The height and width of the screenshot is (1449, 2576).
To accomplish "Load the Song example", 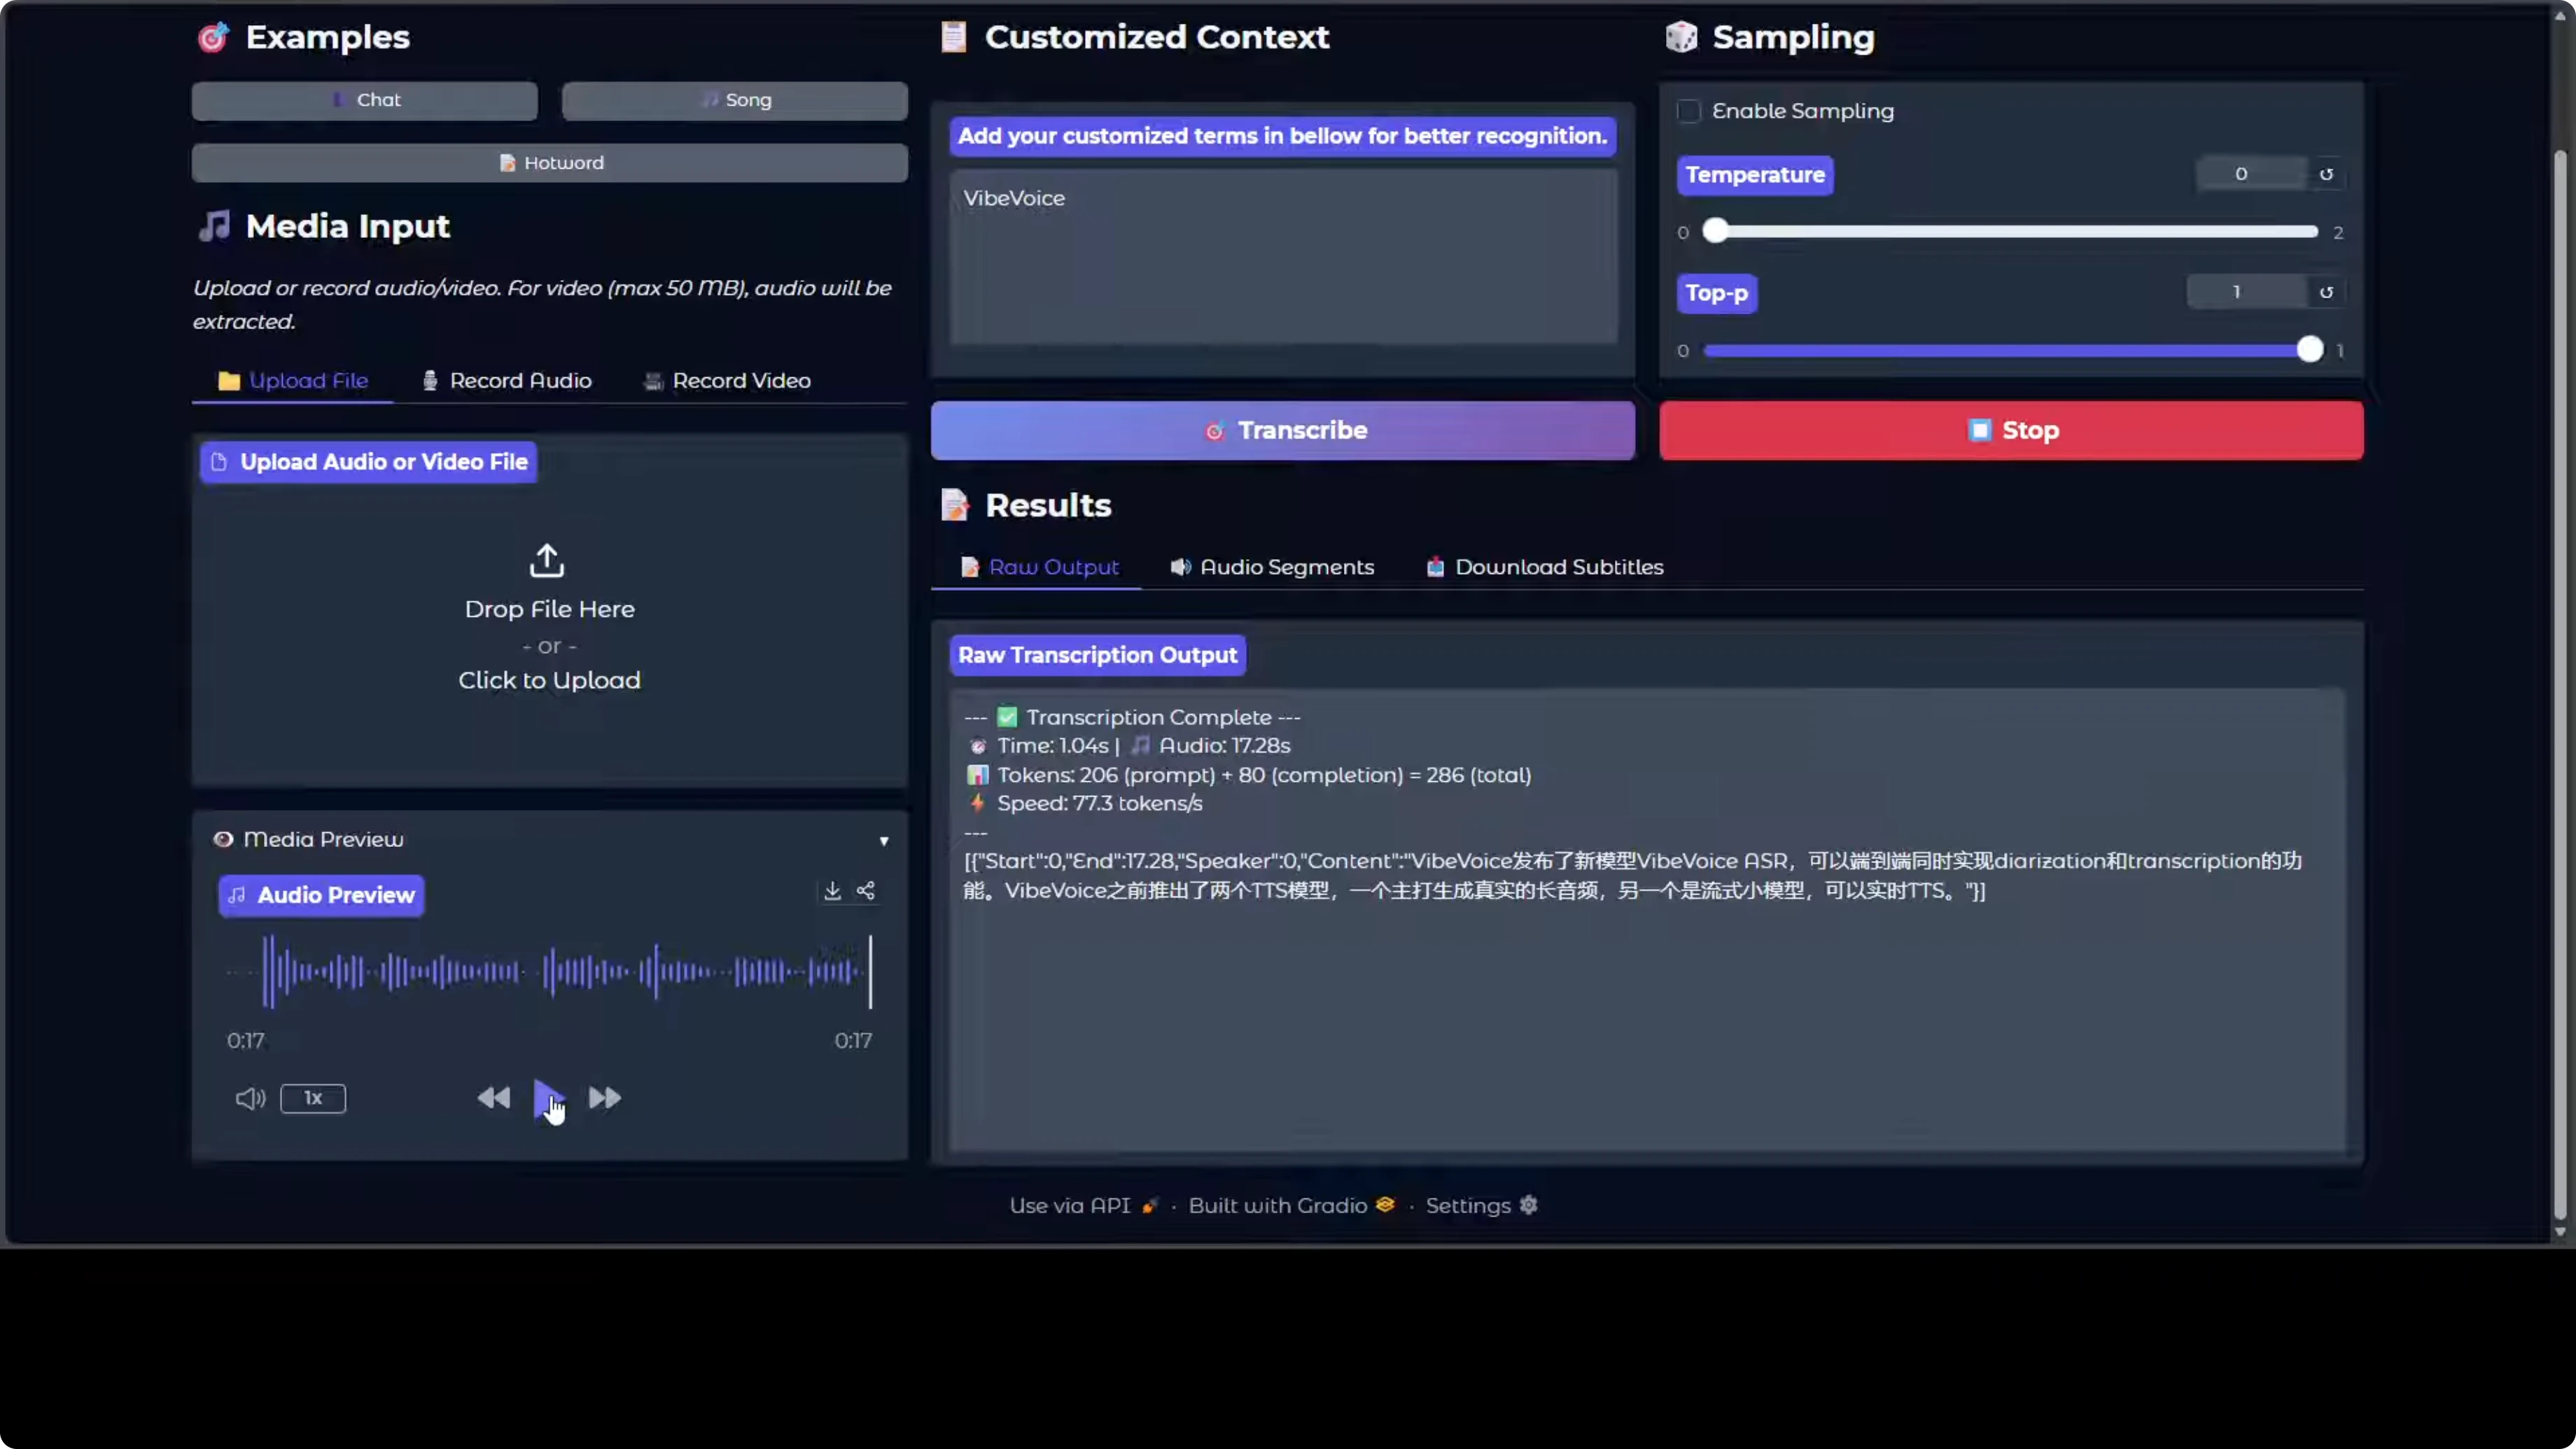I will pos(735,100).
